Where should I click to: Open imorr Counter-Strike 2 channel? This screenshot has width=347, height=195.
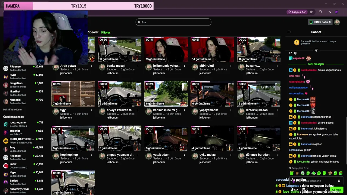pyautogui.click(x=23, y=166)
